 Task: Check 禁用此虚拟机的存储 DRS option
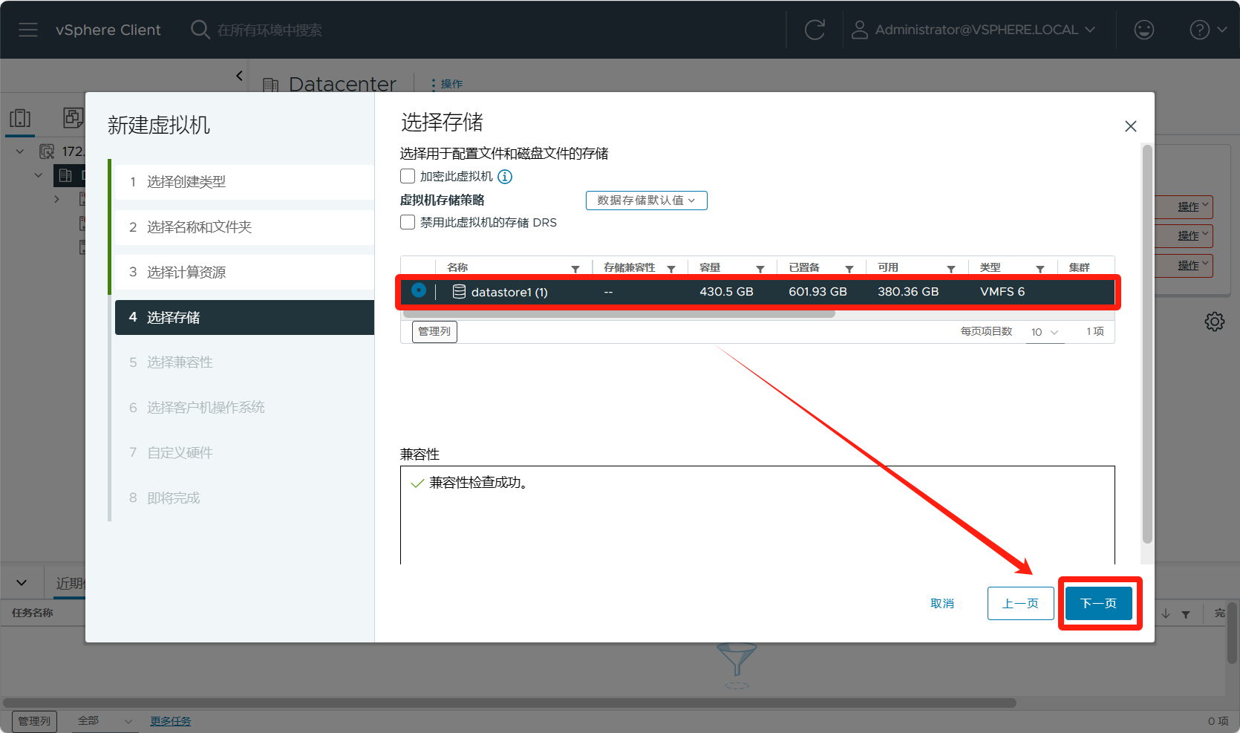[408, 223]
